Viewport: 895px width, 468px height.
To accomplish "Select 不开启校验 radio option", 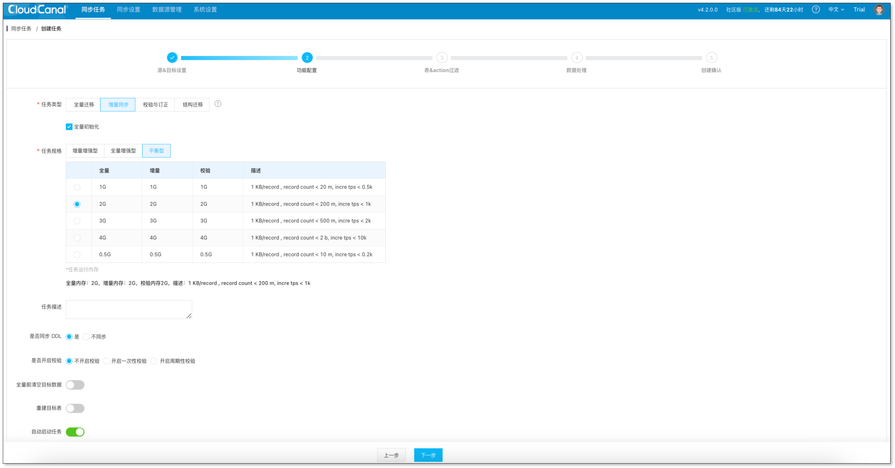I will 69,361.
